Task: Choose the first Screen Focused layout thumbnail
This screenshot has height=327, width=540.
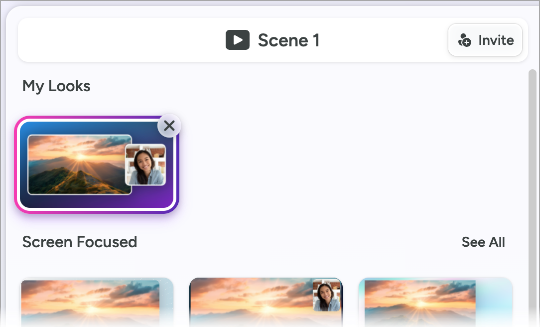Action: tap(97, 302)
